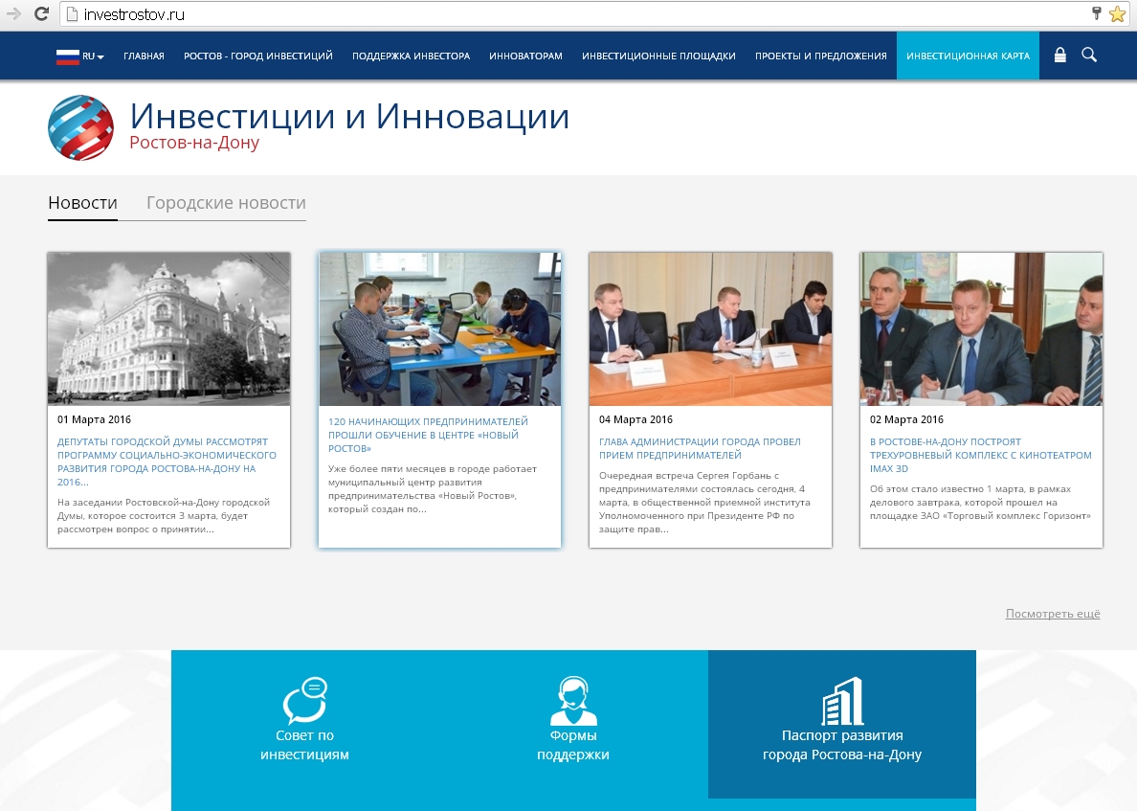Screen dimensions: 1137x811
Task: Click the Ростов-на-Дону subtitle text
Action: pos(194,142)
